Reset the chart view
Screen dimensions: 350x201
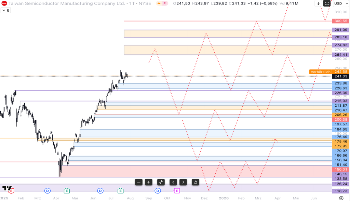point(196,182)
